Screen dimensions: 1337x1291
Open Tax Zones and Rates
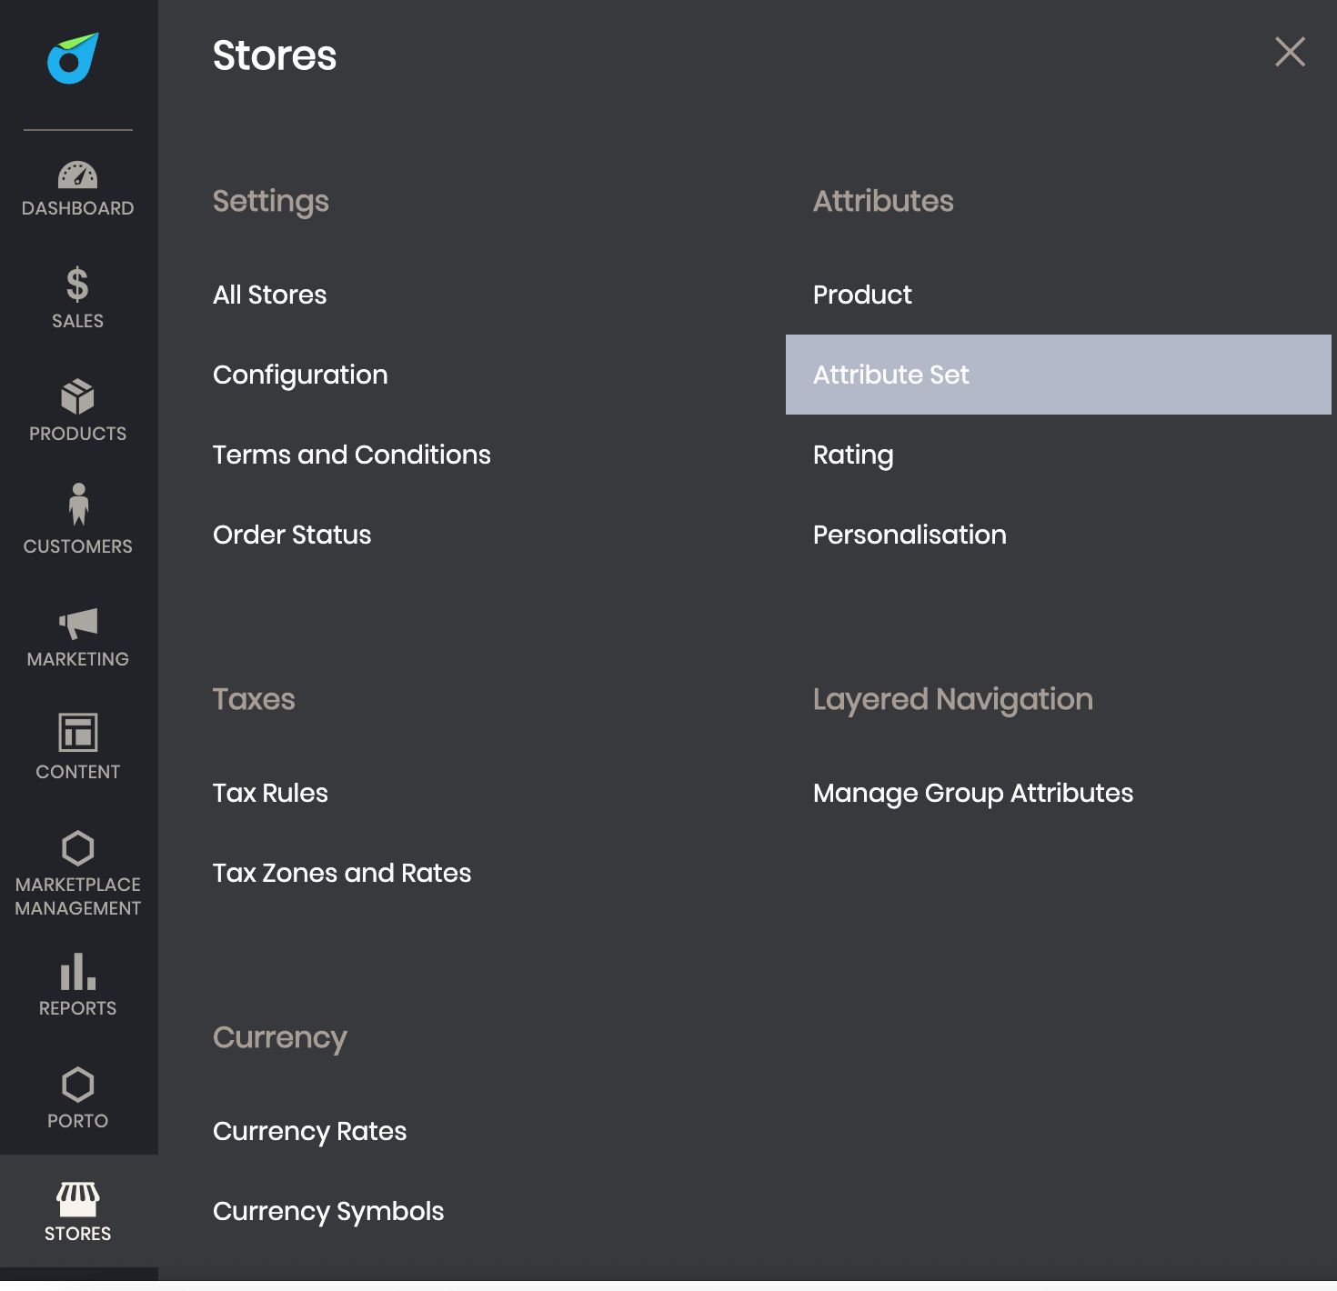click(x=342, y=873)
